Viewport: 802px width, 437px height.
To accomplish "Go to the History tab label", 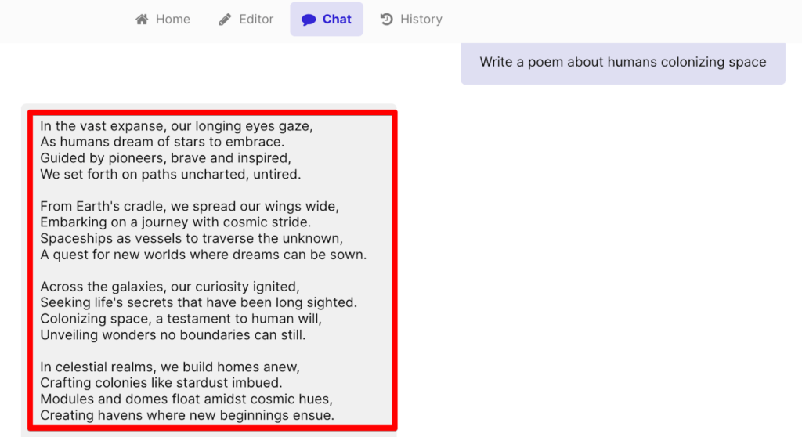I will pos(421,20).
